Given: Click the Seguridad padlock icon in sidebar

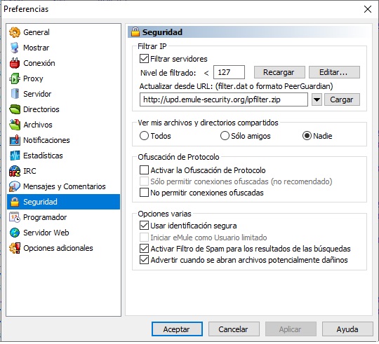Looking at the screenshot, I should (x=15, y=202).
